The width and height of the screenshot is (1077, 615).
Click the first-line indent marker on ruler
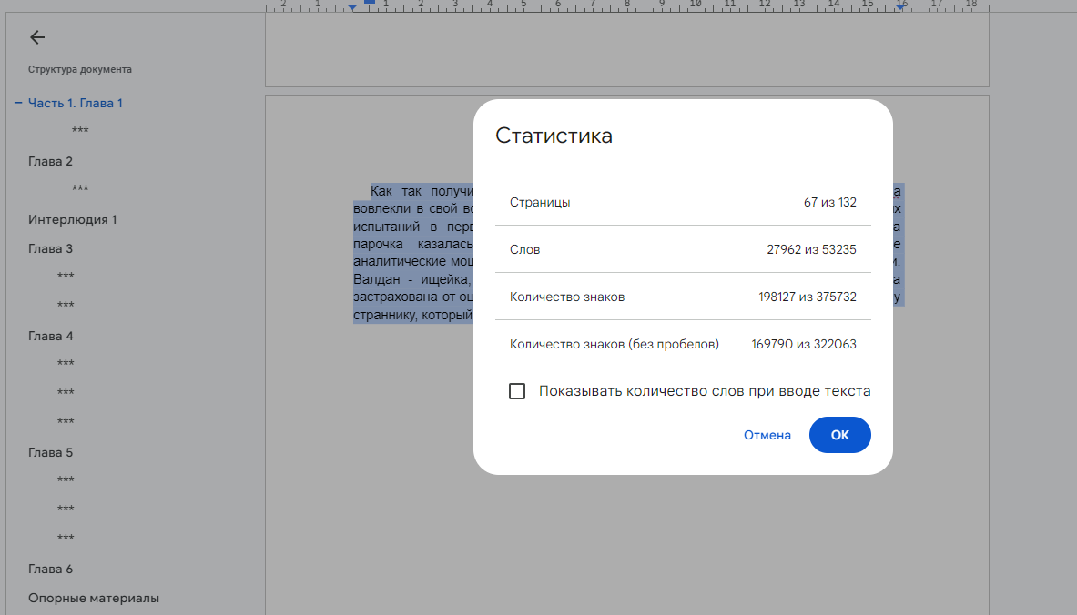click(x=369, y=3)
